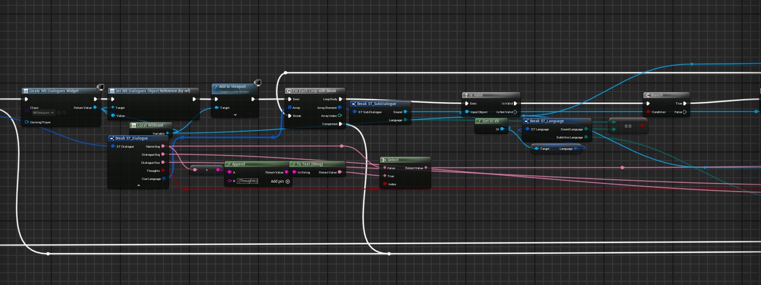Click the Array Element output pin
The image size is (761, 285).
point(340,108)
